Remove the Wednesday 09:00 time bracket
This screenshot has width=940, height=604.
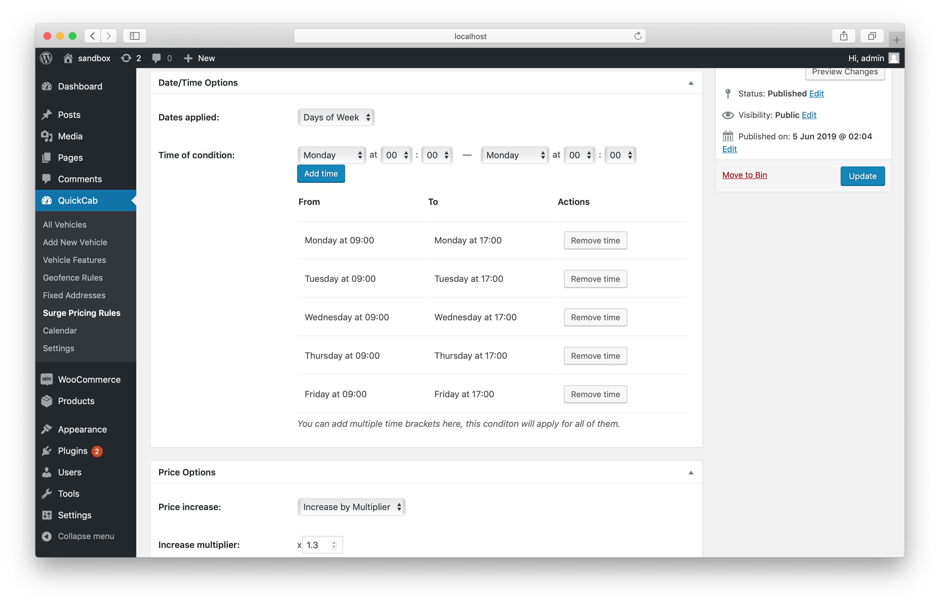tap(595, 317)
